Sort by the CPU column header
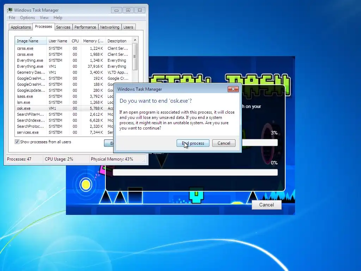Viewport: 361px width, 271px height. [75, 41]
